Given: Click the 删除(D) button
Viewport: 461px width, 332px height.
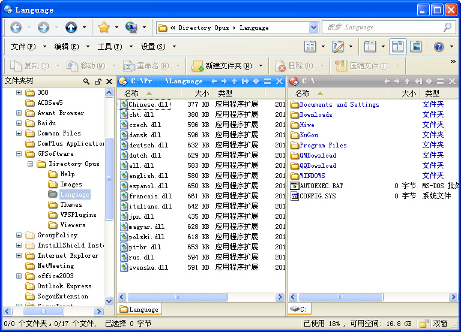Looking at the screenshot, I should pyautogui.click(x=294, y=66).
